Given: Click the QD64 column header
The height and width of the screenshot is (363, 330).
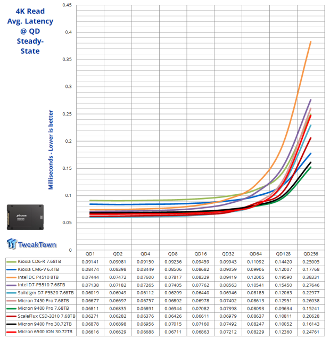Looking at the screenshot, I should (255, 254).
